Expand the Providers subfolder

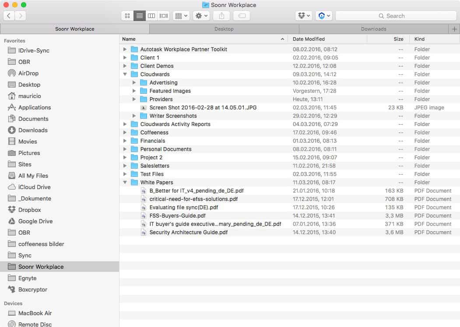134,99
